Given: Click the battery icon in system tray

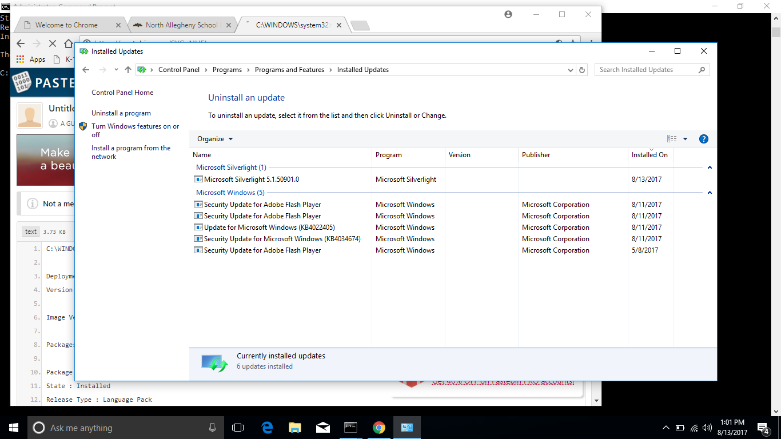Looking at the screenshot, I should point(680,428).
